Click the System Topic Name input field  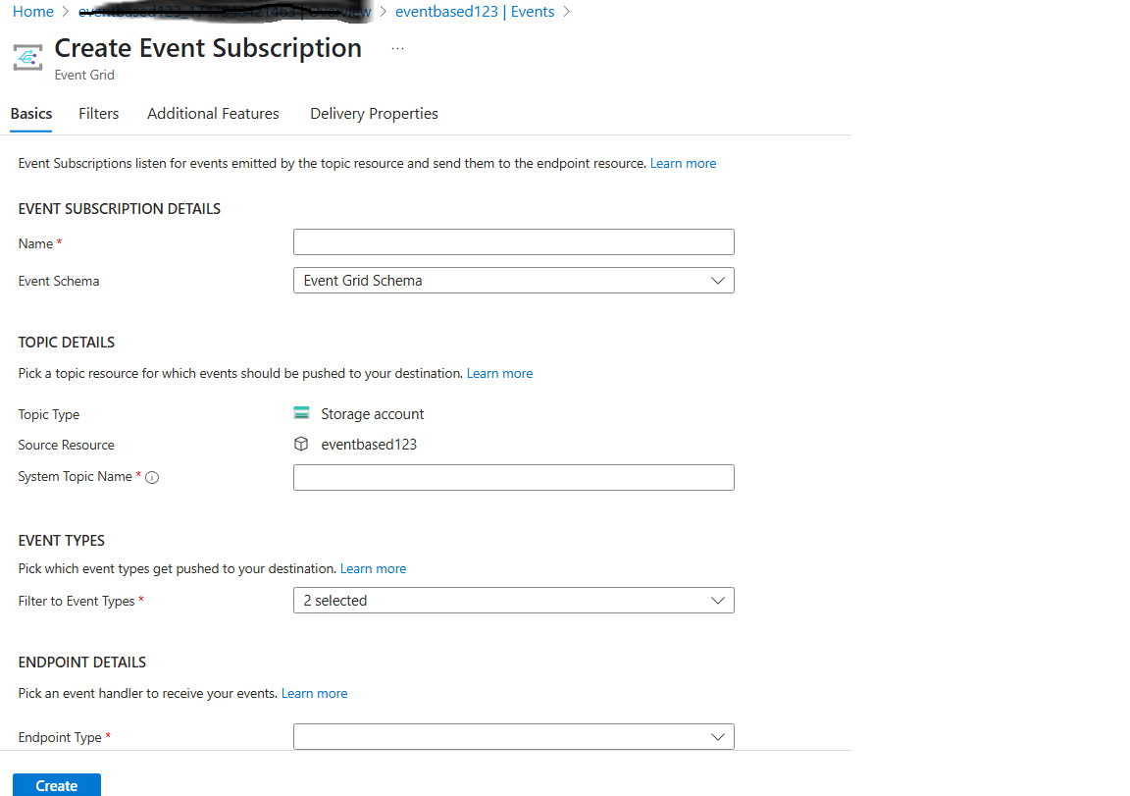[513, 477]
